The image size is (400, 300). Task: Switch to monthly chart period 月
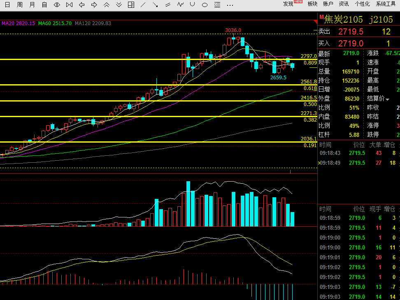coord(32,5)
